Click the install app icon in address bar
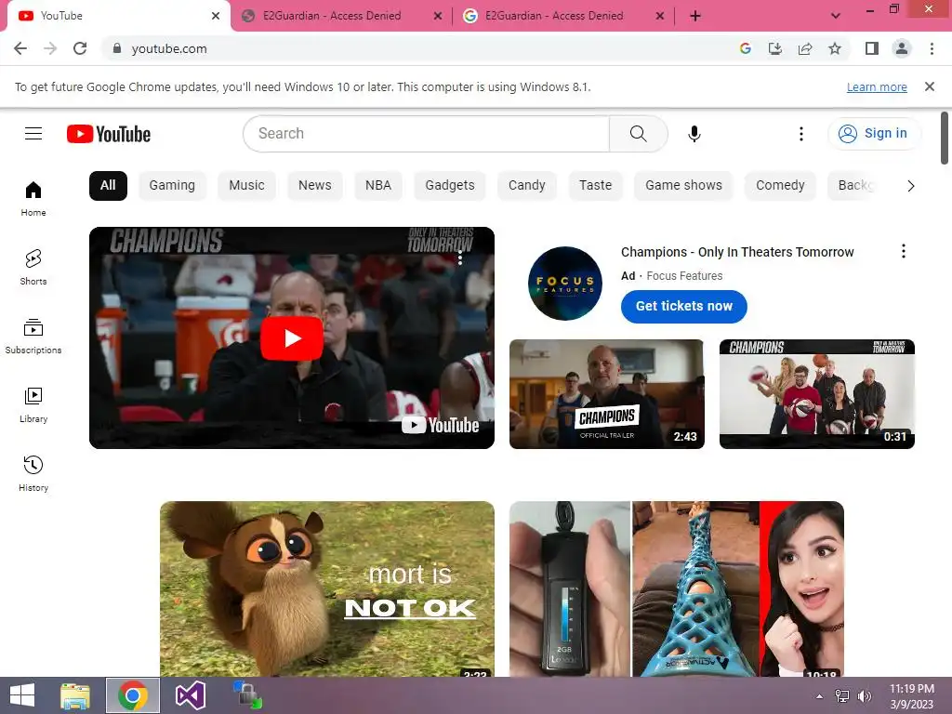Screen dimensions: 952x714 click(775, 48)
